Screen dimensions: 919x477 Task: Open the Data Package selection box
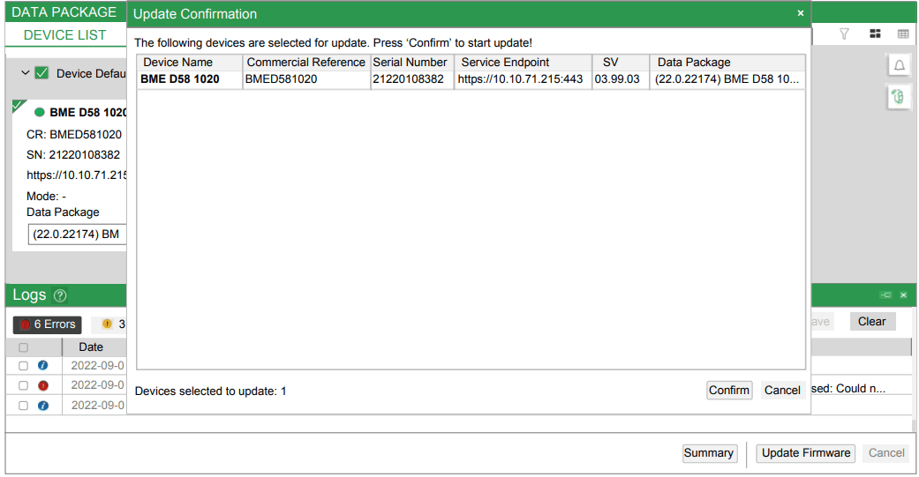tap(77, 235)
